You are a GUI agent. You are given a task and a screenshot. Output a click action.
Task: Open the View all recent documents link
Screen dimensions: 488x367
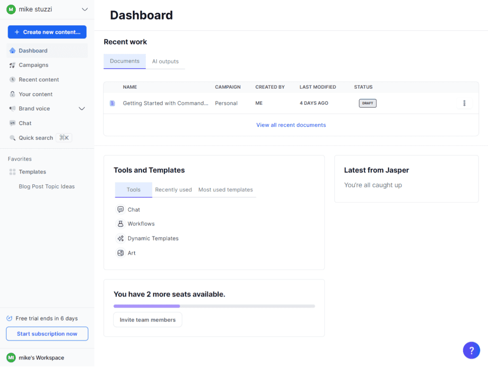291,125
